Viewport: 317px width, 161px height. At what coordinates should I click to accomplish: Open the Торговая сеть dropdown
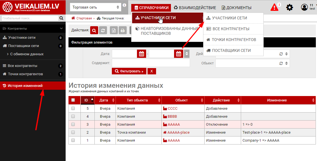click(96, 7)
